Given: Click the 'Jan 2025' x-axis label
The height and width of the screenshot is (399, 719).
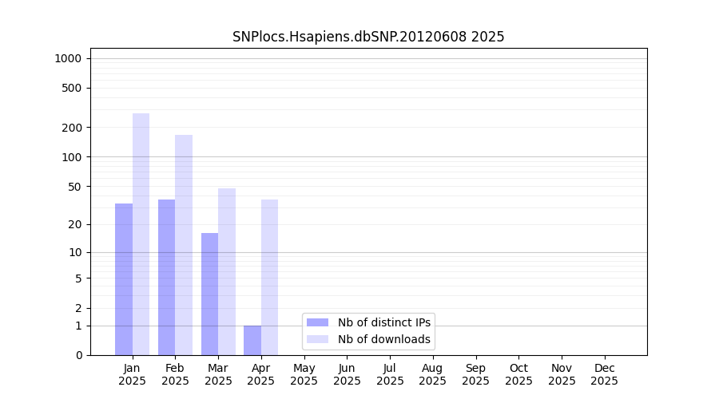Looking at the screenshot, I should 133,374.
